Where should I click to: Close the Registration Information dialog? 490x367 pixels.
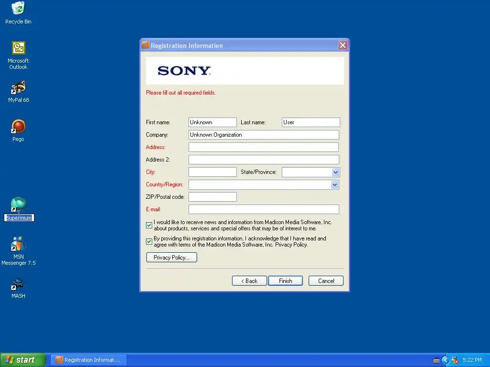343,45
